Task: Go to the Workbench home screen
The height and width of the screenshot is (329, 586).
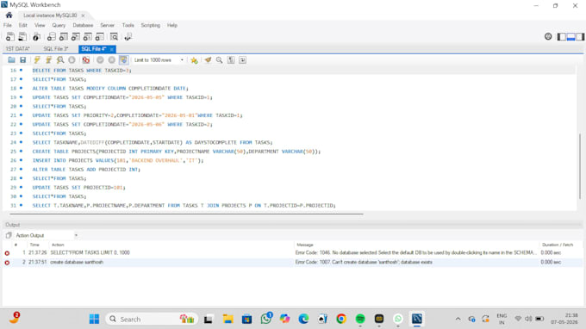Action: click(x=9, y=16)
